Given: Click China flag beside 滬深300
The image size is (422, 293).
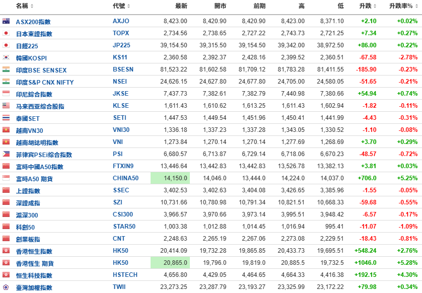Looking at the screenshot, I should [6, 214].
